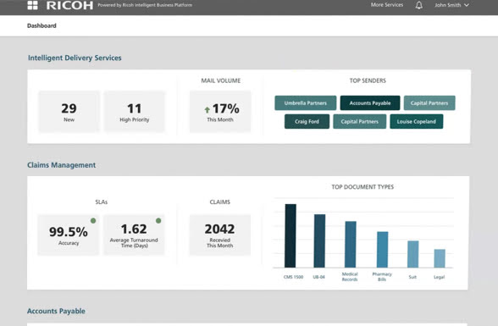This screenshot has width=498, height=326.
Task: Click the Pharmacy Bills chart bar
Action: click(x=383, y=250)
